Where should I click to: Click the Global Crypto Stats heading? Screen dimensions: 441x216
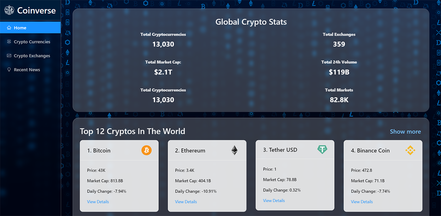click(251, 22)
